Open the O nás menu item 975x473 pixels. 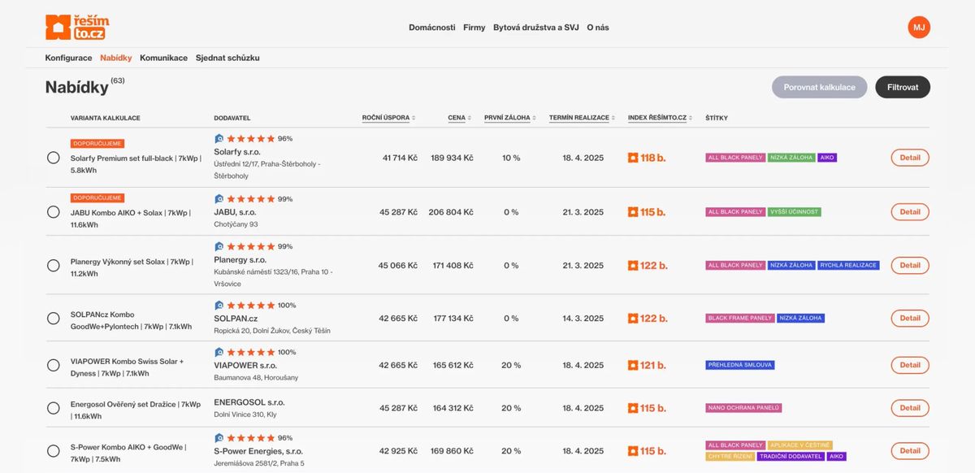[598, 28]
